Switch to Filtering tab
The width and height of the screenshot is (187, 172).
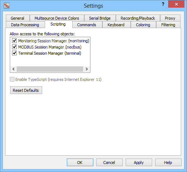pyautogui.click(x=168, y=25)
